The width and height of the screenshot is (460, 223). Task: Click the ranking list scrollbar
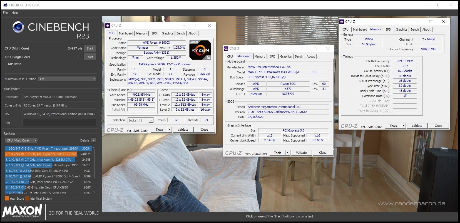tap(94, 164)
